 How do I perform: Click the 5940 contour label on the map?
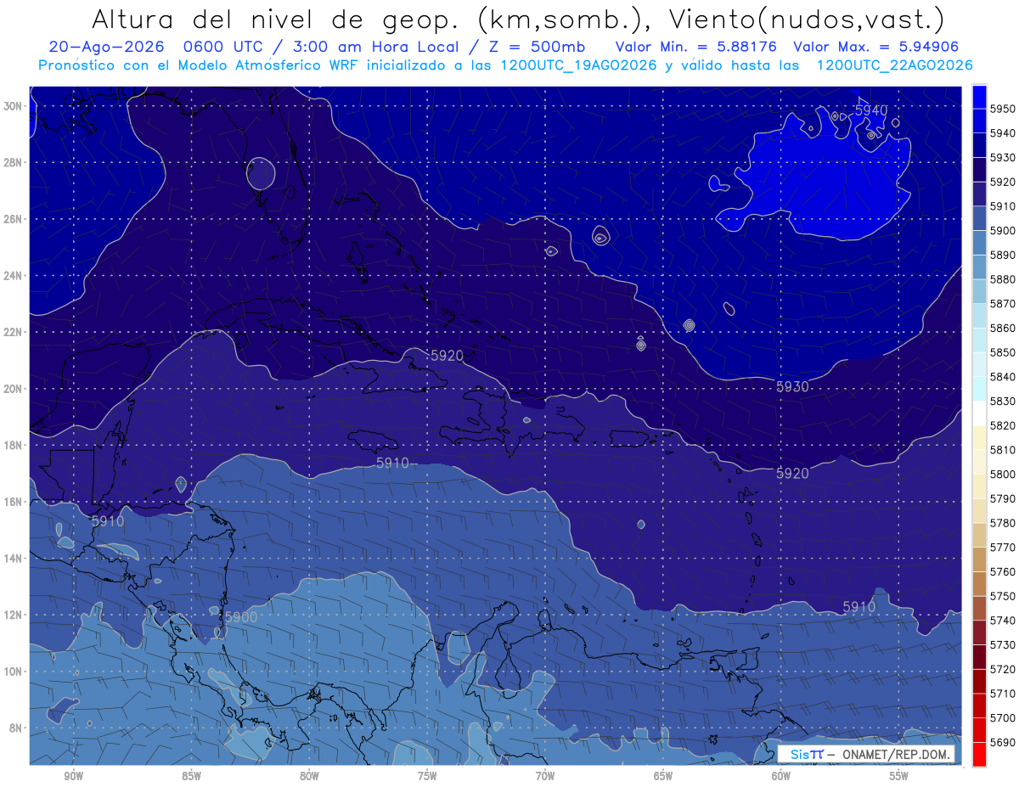coord(871,110)
